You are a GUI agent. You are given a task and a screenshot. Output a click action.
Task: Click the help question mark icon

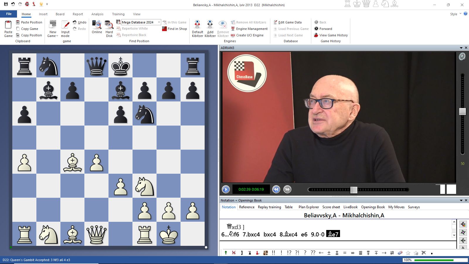click(x=465, y=14)
